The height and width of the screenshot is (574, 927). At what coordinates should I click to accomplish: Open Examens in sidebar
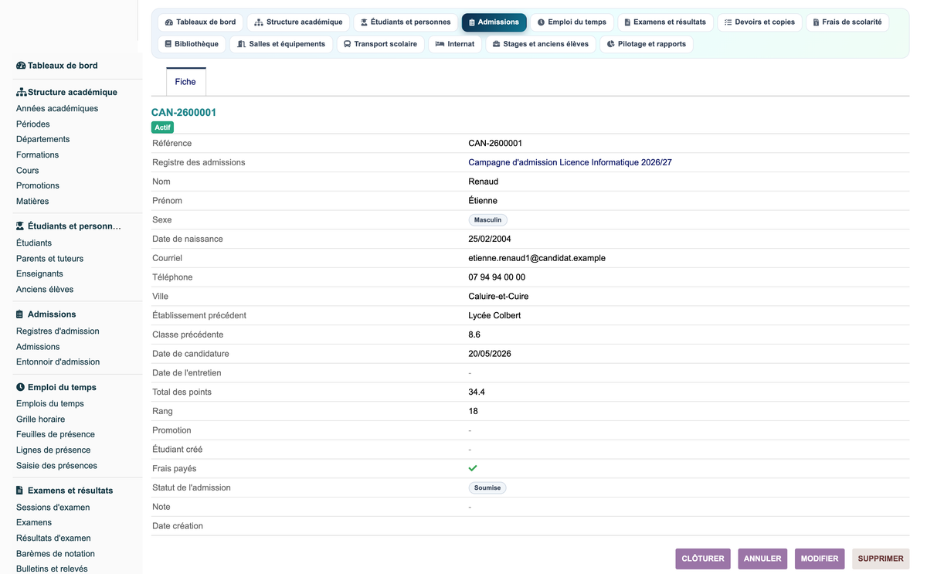[34, 523]
